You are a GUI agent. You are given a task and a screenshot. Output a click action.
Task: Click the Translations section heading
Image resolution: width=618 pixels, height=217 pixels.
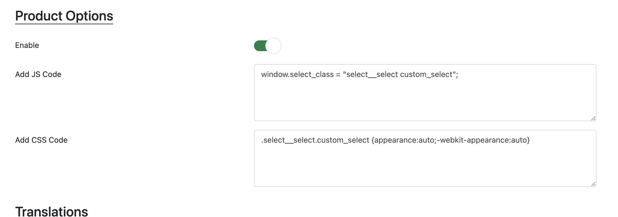51,211
